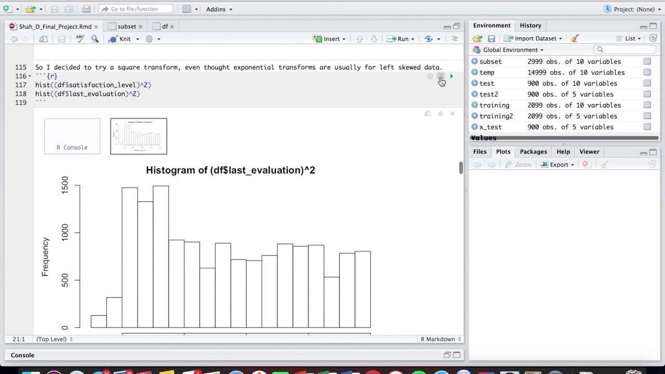Open the Viewer tab
Image resolution: width=665 pixels, height=374 pixels.
pyautogui.click(x=589, y=152)
